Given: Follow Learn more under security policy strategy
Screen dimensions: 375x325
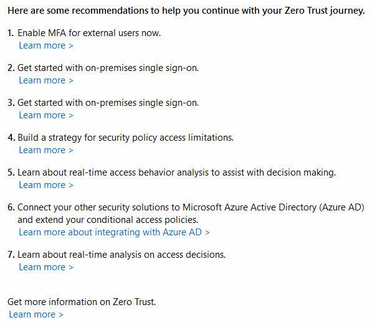Looking at the screenshot, I should click(x=46, y=150).
